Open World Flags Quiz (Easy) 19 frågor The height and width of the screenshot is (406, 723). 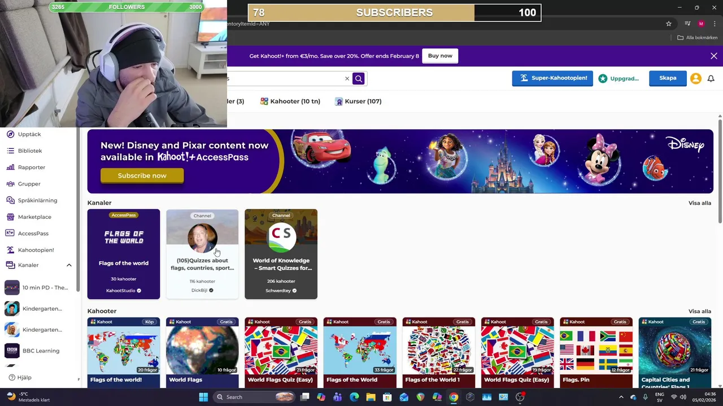[517, 352]
